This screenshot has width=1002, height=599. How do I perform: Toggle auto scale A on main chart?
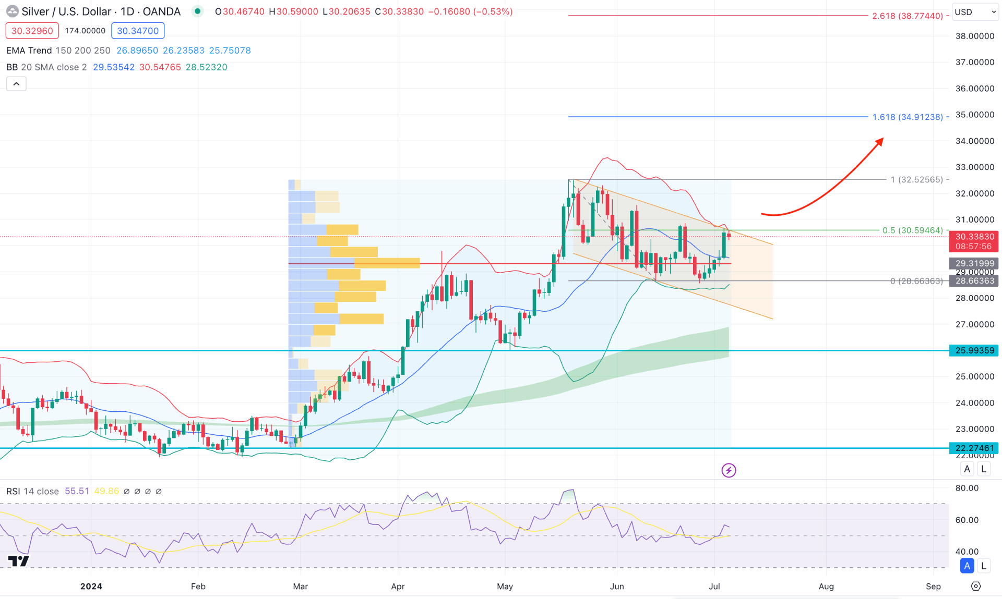967,469
